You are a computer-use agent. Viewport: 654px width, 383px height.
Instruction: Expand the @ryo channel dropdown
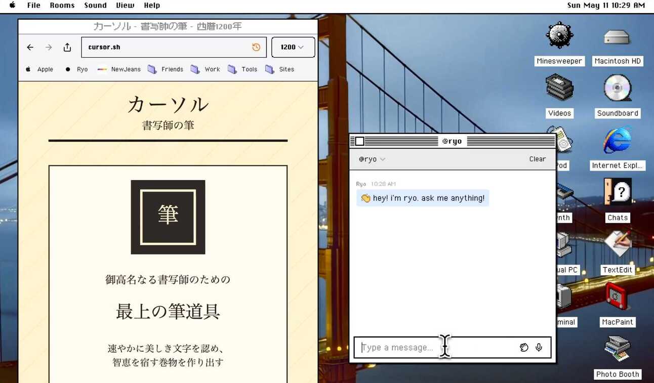(372, 159)
